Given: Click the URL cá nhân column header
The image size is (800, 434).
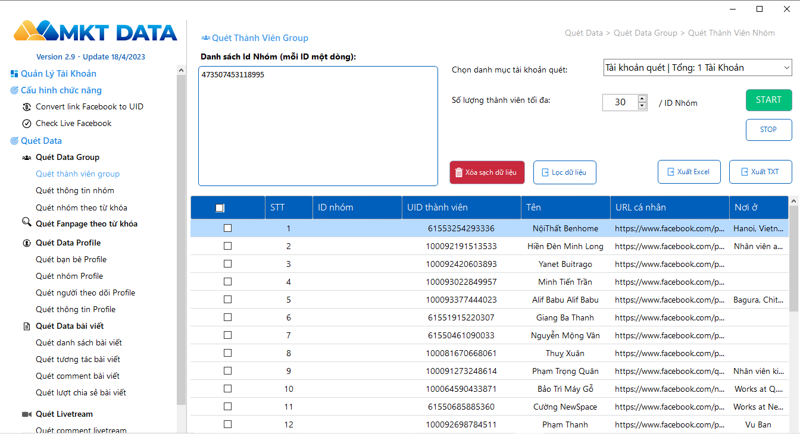Looking at the screenshot, I should click(x=670, y=207).
